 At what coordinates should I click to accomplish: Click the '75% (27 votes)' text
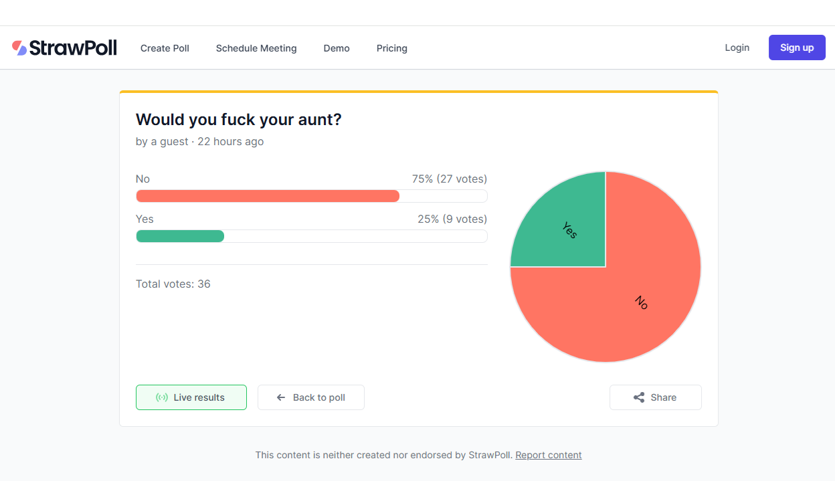pyautogui.click(x=450, y=179)
